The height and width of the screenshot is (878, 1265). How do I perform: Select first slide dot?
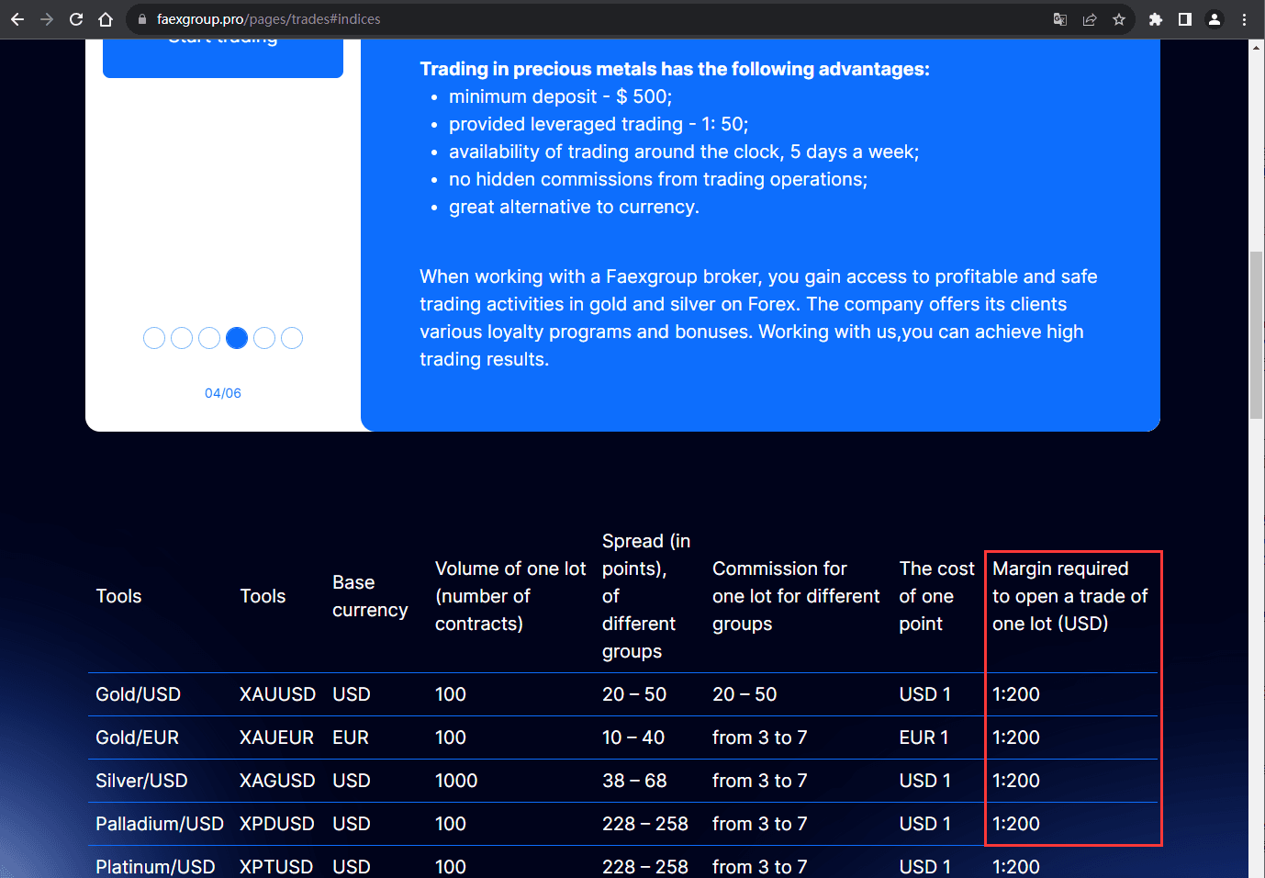coord(154,338)
